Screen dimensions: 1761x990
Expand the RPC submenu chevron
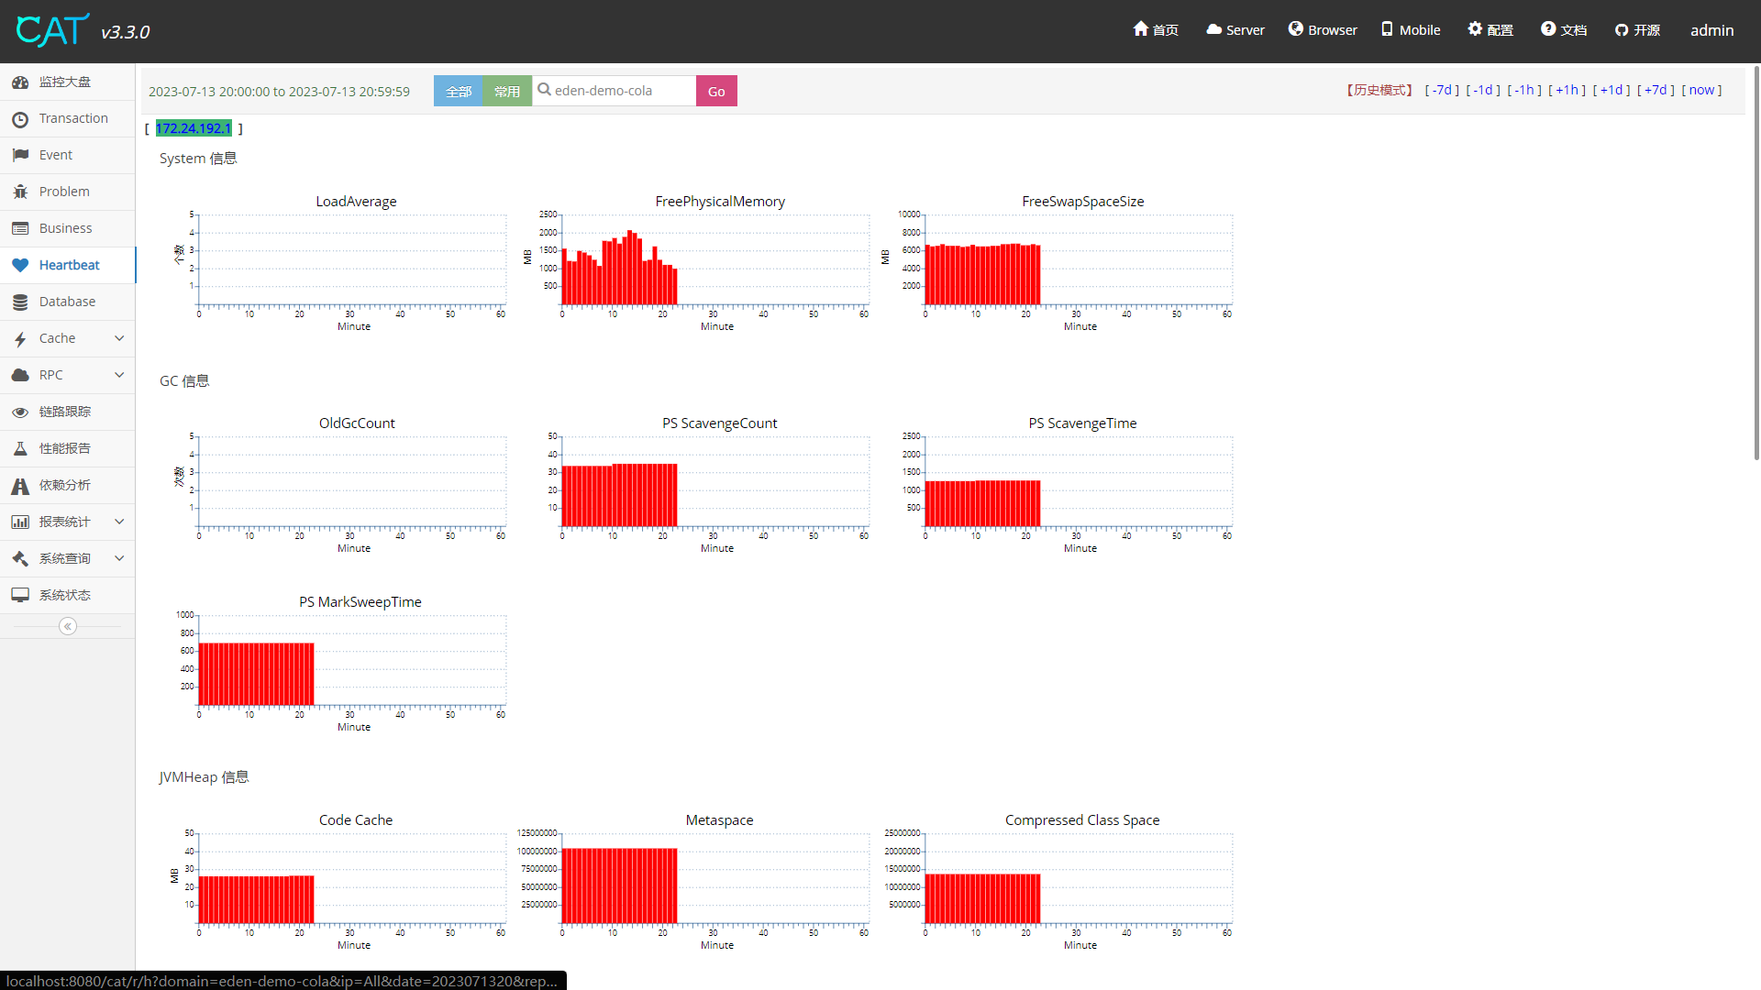click(x=119, y=375)
